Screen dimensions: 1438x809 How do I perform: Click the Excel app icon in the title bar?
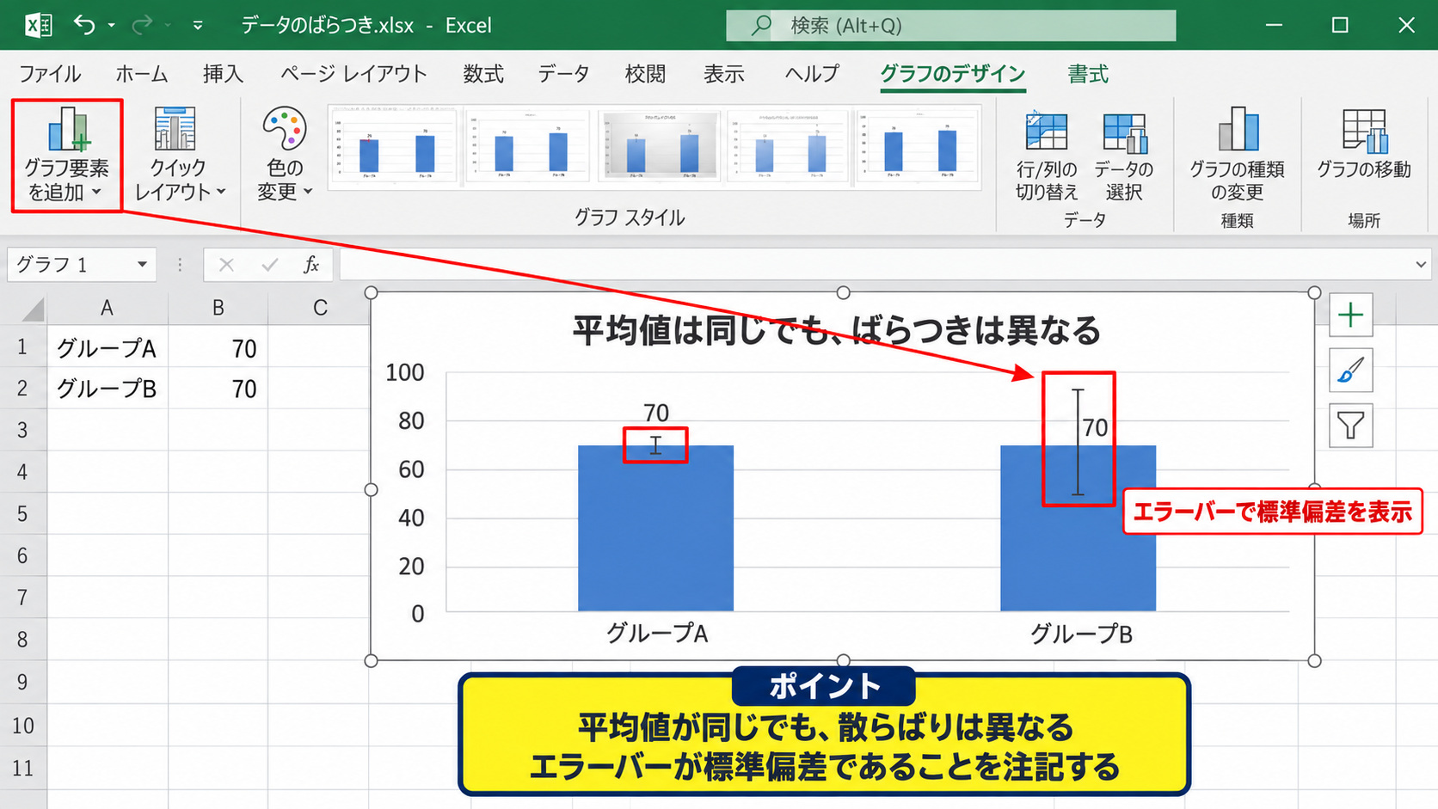tap(38, 25)
